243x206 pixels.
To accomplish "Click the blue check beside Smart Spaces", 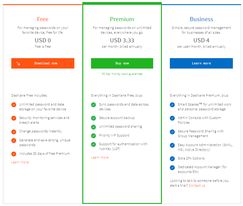I will click(x=172, y=105).
